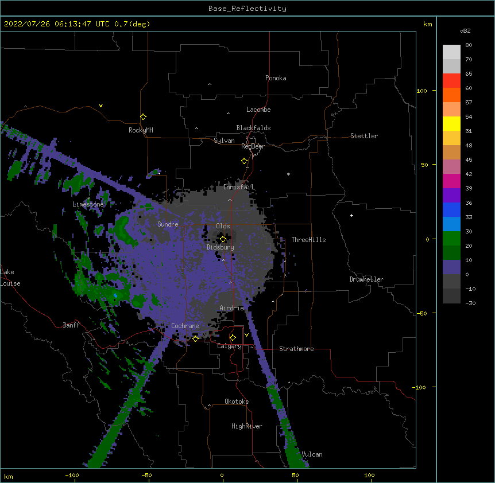Viewport: 495px width, 483px height.
Task: Click the Sundre city label
Action: 168,224
